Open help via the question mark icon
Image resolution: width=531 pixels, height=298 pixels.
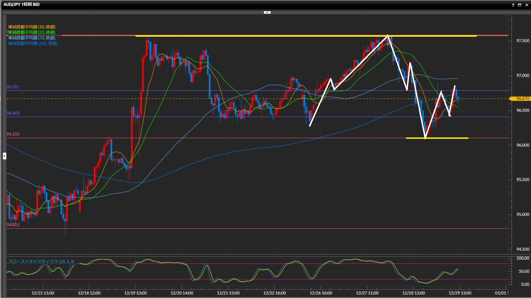pos(513,5)
